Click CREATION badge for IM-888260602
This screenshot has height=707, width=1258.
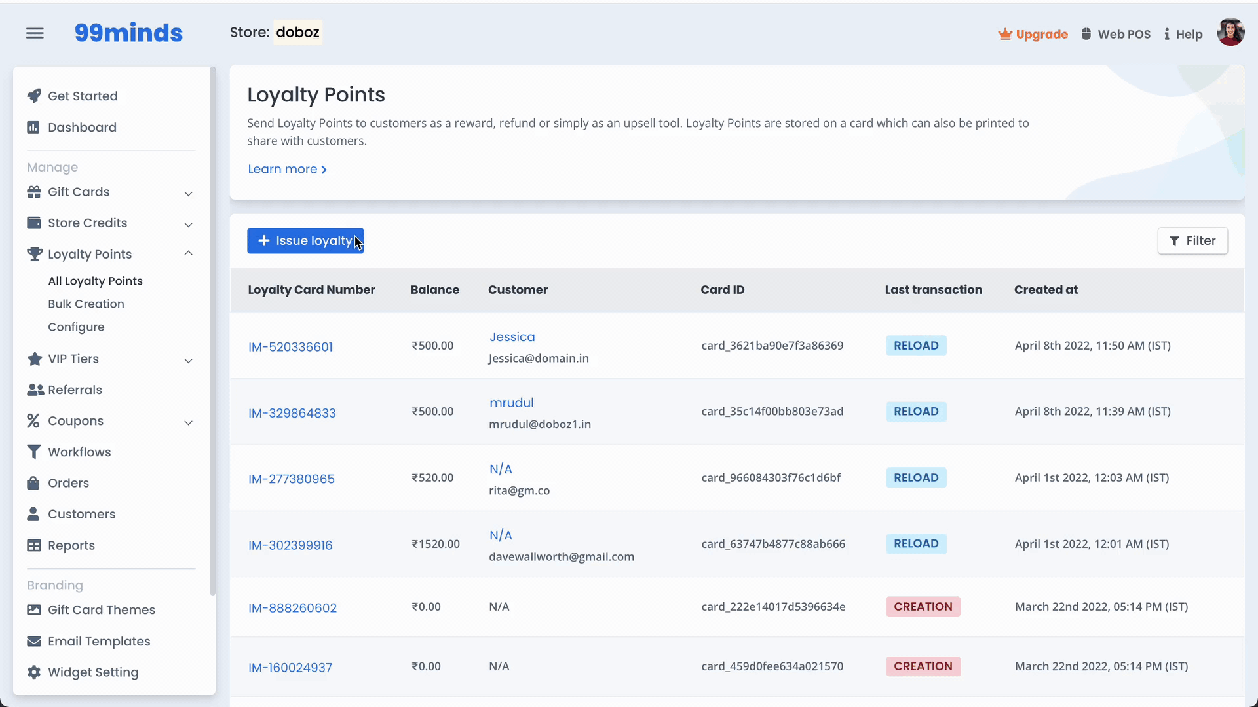[923, 607]
